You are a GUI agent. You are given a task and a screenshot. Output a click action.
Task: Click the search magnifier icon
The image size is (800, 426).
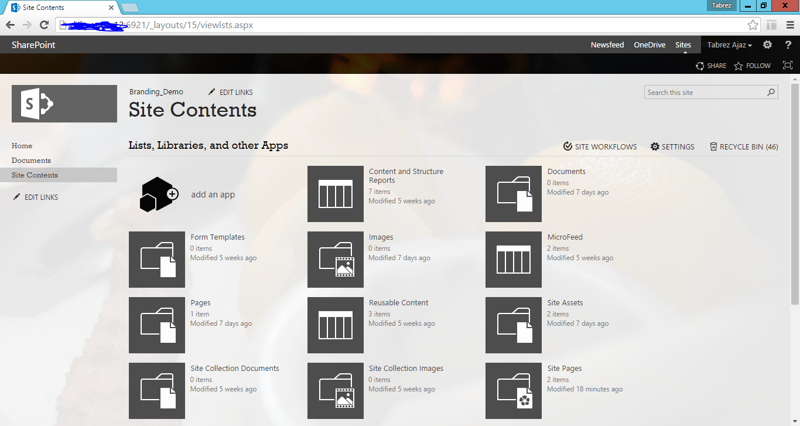[771, 92]
